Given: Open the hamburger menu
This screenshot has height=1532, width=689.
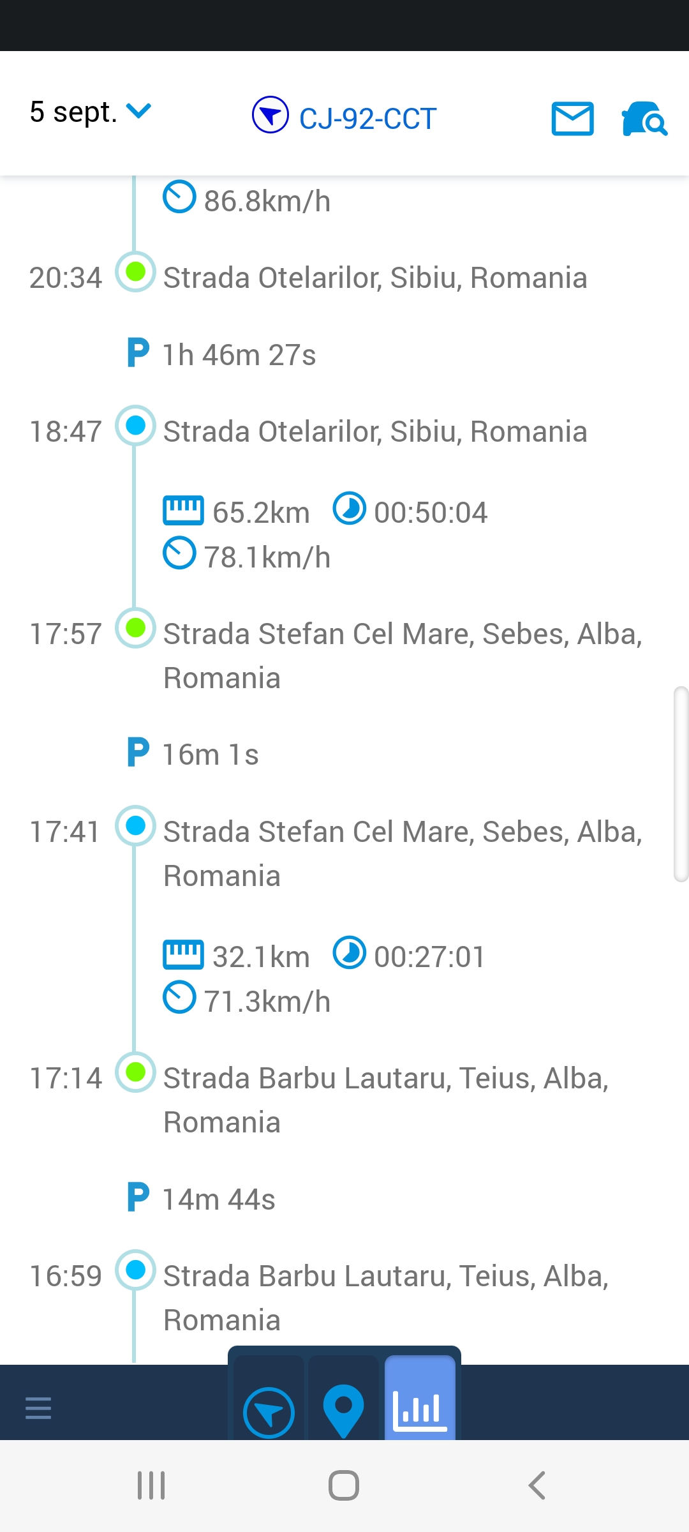Looking at the screenshot, I should click(38, 1408).
